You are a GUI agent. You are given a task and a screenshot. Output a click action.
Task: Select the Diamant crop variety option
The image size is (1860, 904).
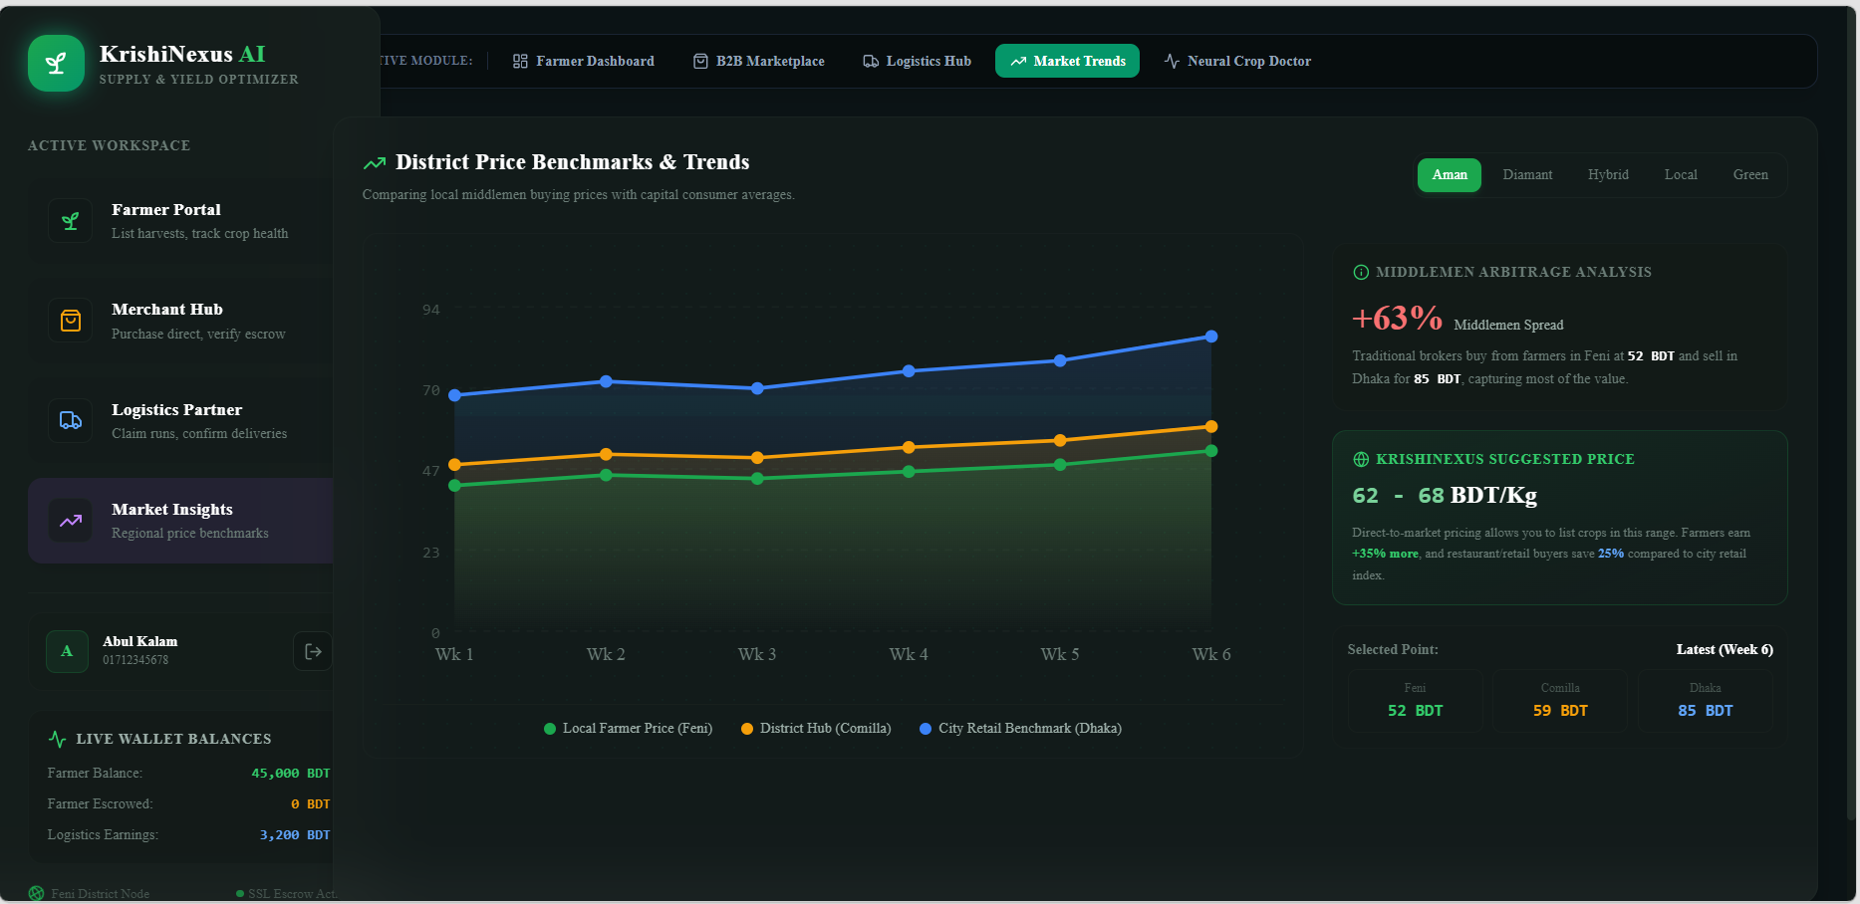1527,174
